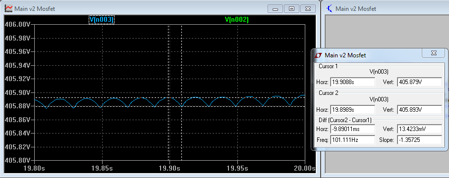Select the V(n003) trace label
The height and width of the screenshot is (178, 449).
[x=102, y=20]
